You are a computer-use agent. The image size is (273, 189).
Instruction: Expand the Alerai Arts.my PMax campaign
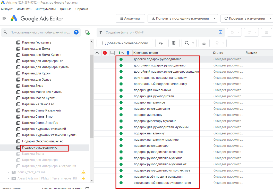click(8, 178)
